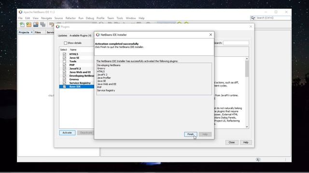The height and width of the screenshot is (173, 309).
Task: Close the Plugins window using its X
Action: [251, 26]
